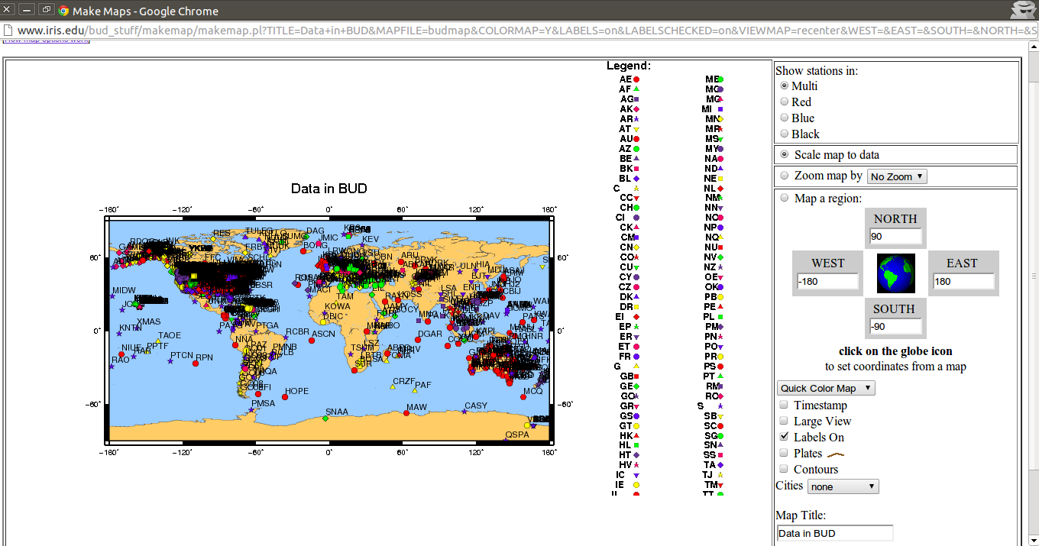This screenshot has width=1039, height=546.
Task: Click the PB yellow circle legend marker
Action: click(x=720, y=297)
